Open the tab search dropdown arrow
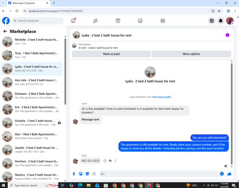The image size is (239, 188). 3,3
